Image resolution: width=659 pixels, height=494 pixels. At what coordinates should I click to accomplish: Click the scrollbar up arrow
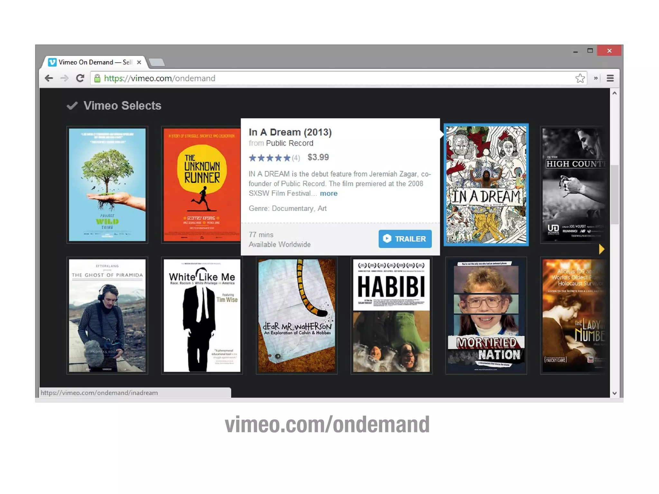614,93
